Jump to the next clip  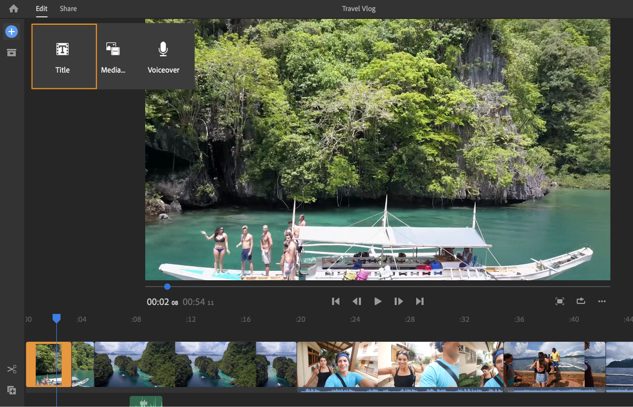[419, 301]
